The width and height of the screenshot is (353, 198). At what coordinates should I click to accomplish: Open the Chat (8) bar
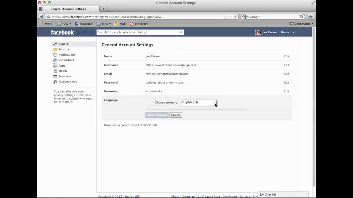(283, 194)
